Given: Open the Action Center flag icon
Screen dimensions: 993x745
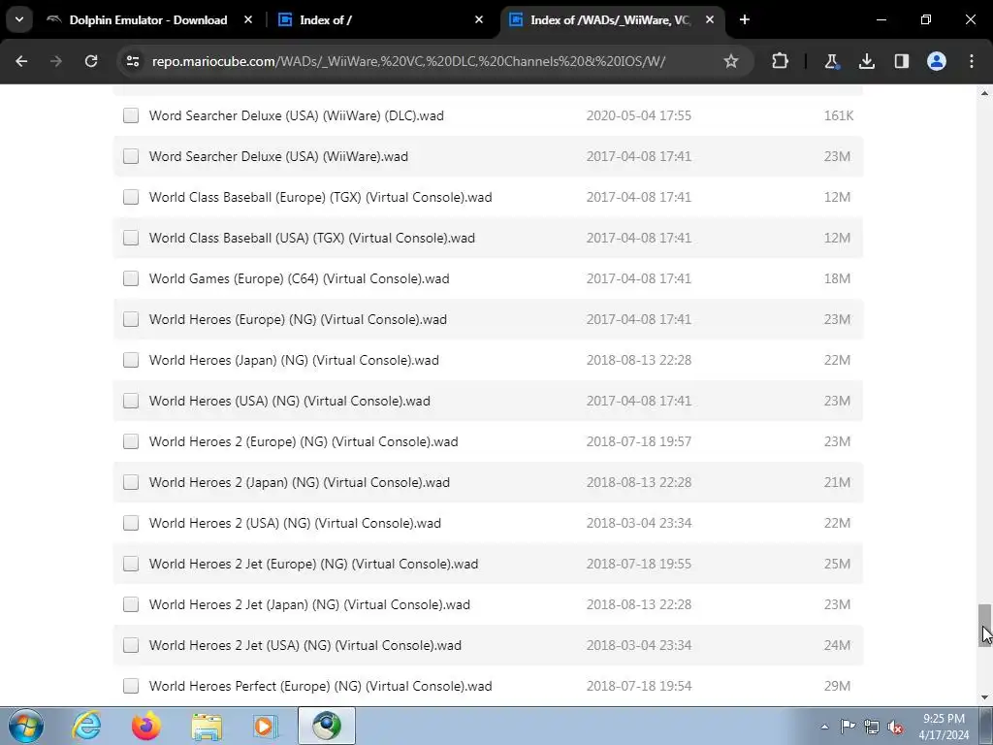Looking at the screenshot, I should coord(848,727).
